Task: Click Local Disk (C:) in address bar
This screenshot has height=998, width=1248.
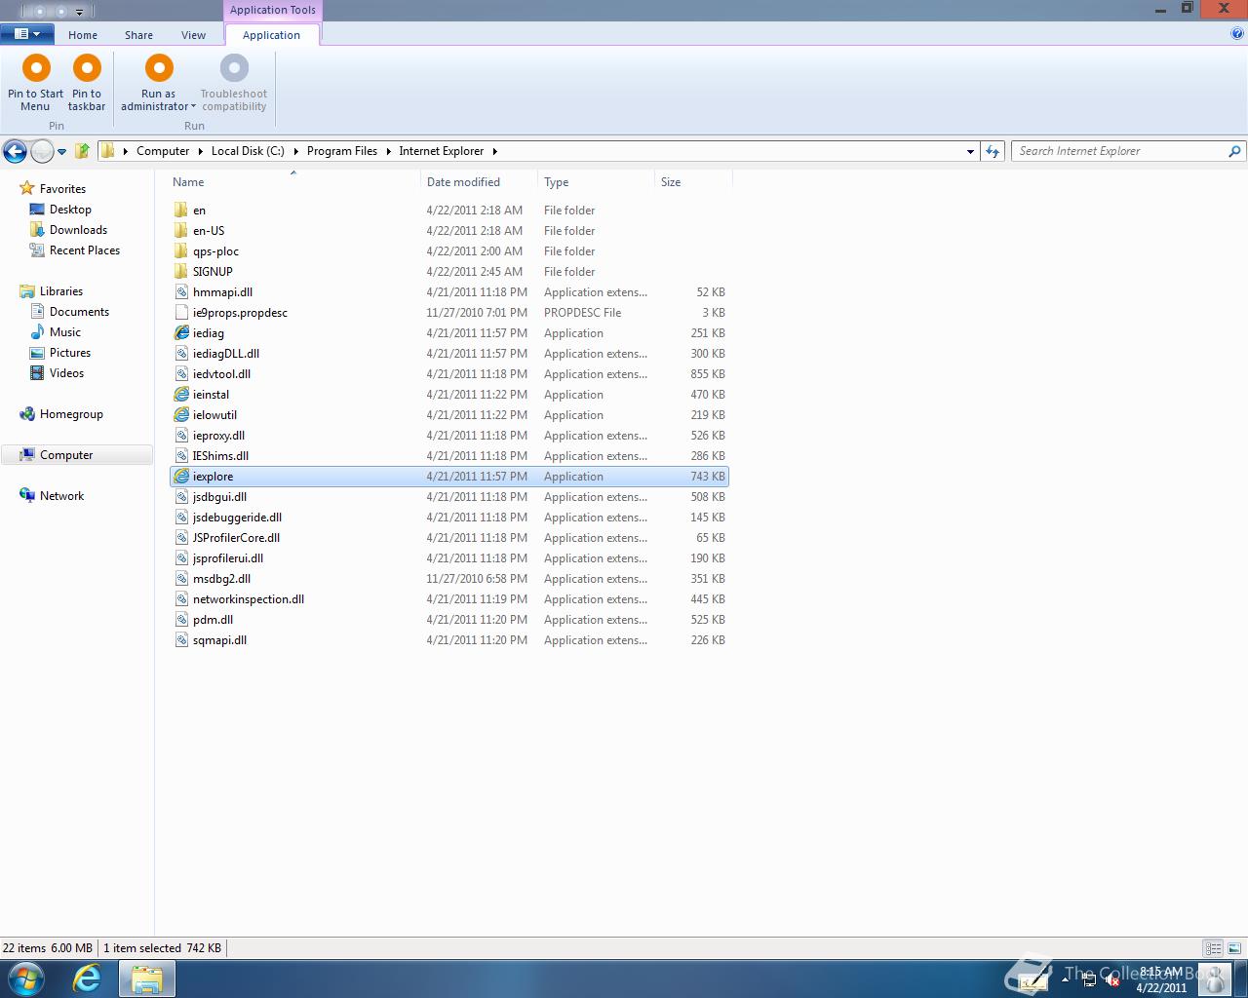Action: pyautogui.click(x=248, y=151)
